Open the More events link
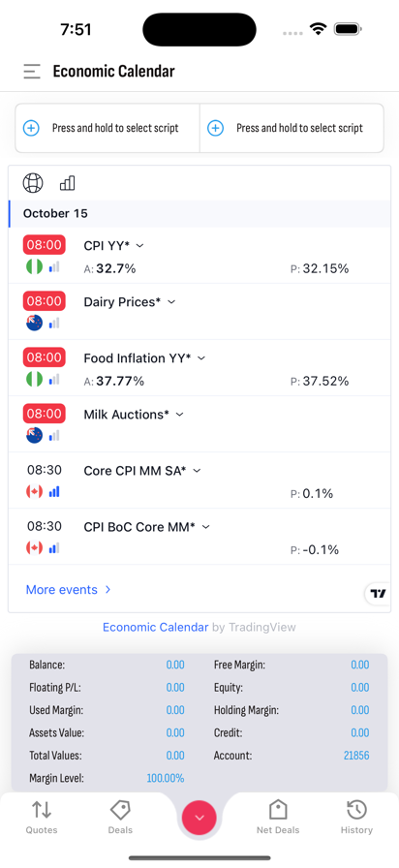This screenshot has height=868, width=399. coord(69,590)
